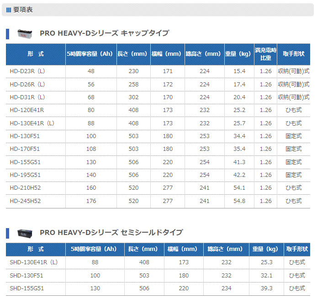Click weight value 42.2 in HD-195G51 row
This screenshot has width=317, height=304.
tap(239, 175)
